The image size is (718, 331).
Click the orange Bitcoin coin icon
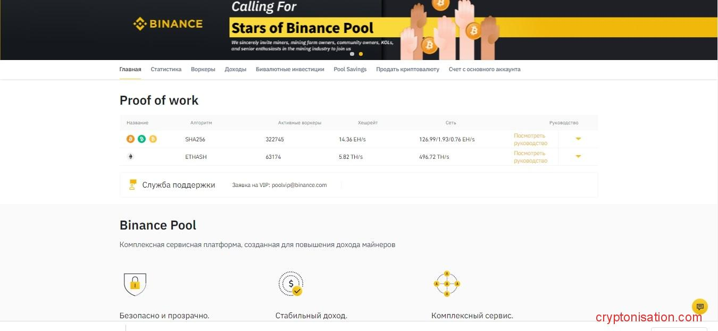(x=130, y=139)
